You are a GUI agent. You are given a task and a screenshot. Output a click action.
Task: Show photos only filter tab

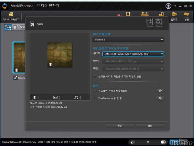pyautogui.click(x=22, y=27)
